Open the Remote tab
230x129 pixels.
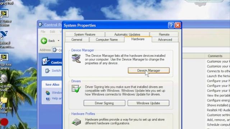164,34
